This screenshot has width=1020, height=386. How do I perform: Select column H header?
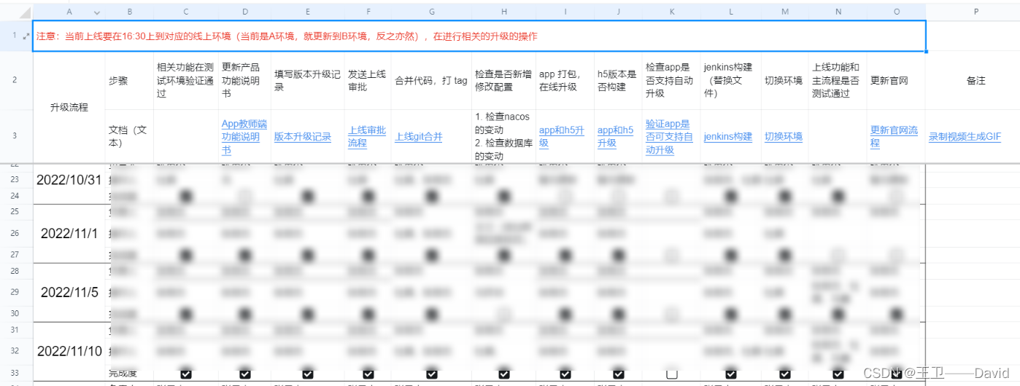coord(504,12)
